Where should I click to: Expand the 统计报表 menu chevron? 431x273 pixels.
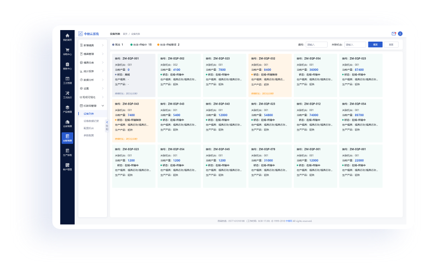tap(102, 71)
